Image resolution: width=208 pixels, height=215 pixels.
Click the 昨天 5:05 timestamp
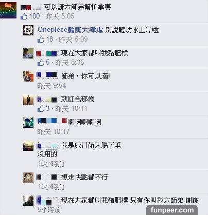(x=60, y=16)
